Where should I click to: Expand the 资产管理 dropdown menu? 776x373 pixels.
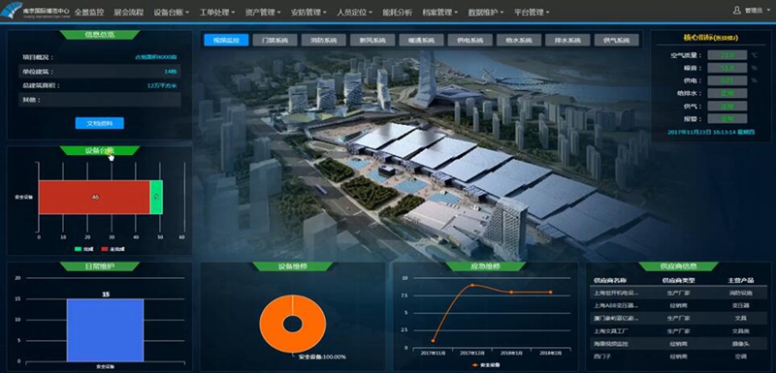[x=262, y=12]
